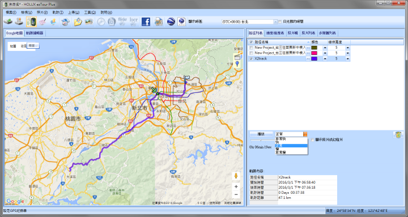This screenshot has height=217, width=408.
Task: Click the Google Earth globe icon
Action: [x=171, y=22]
